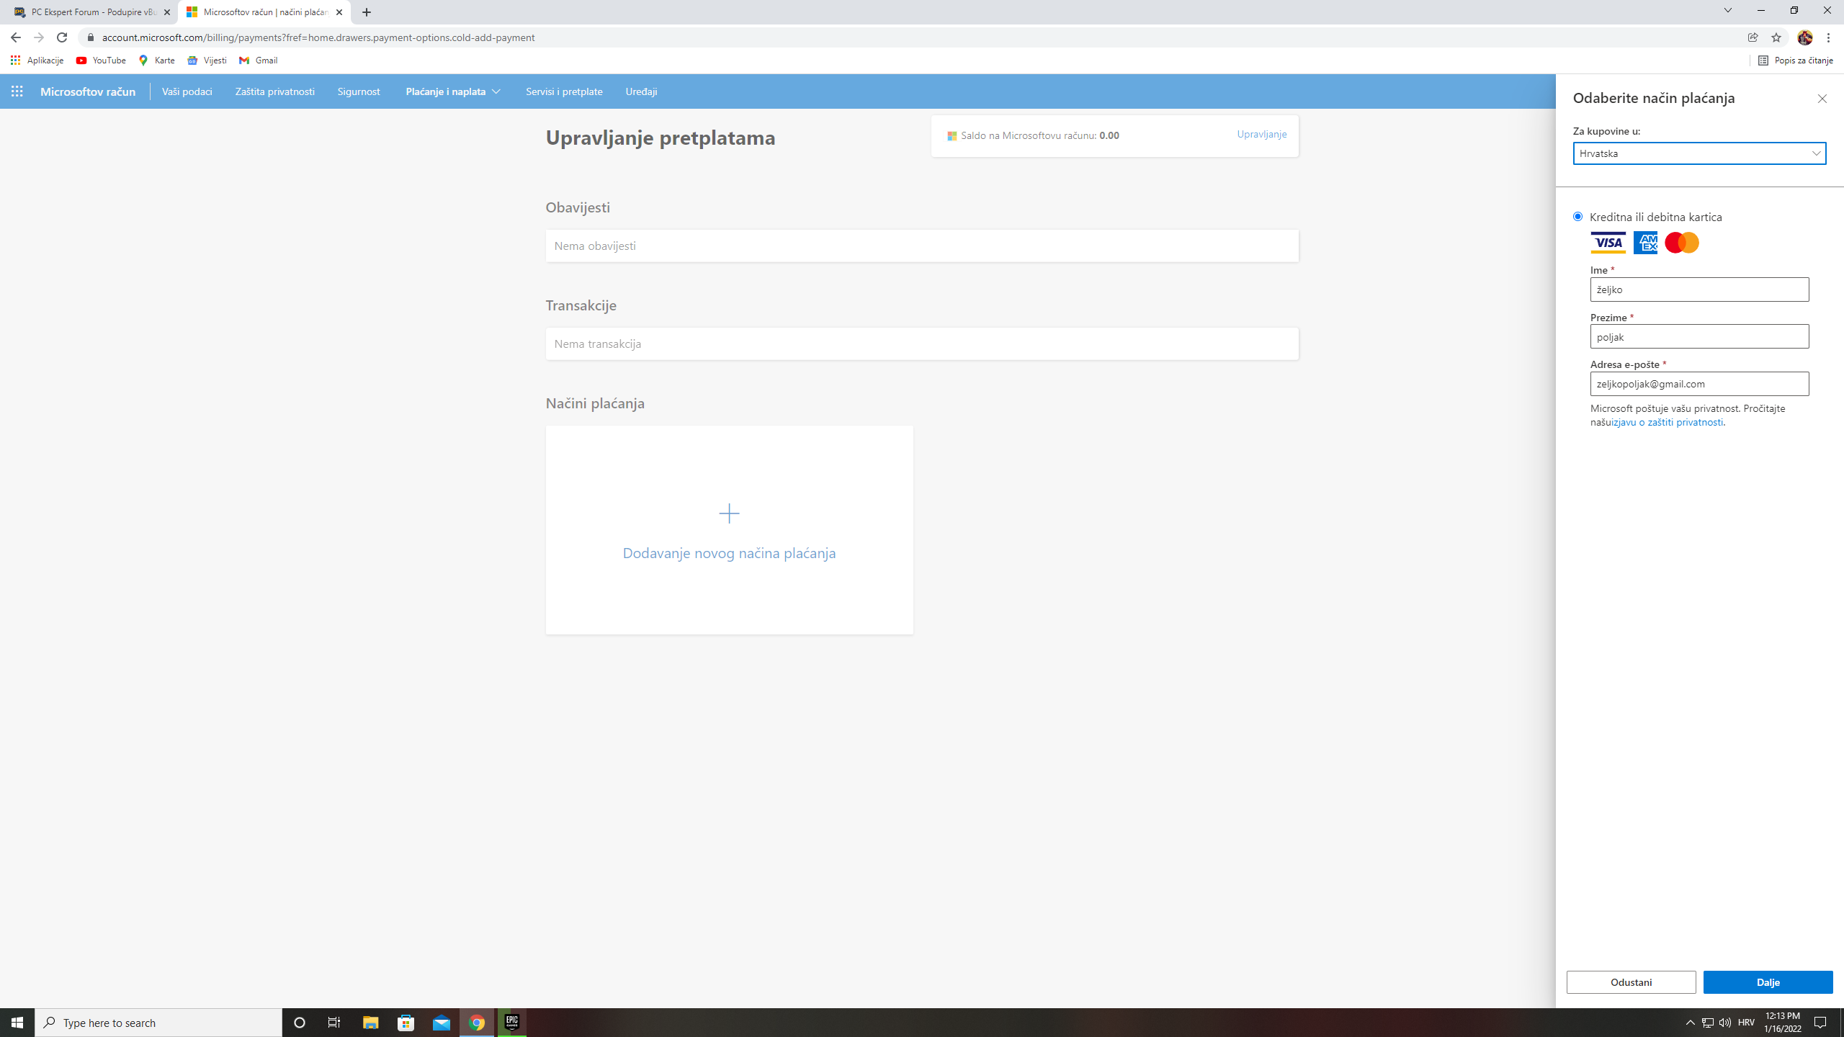Screen dimensions: 1844x1037
Task: Expand the Hrvatska country dropdown
Action: point(1699,153)
